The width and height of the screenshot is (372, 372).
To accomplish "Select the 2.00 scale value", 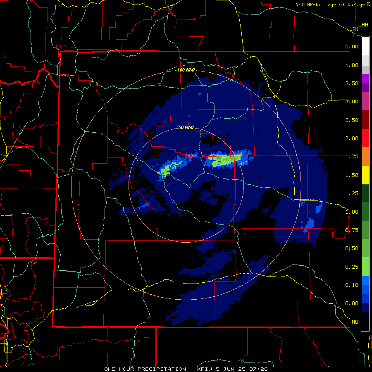I will point(352,138).
